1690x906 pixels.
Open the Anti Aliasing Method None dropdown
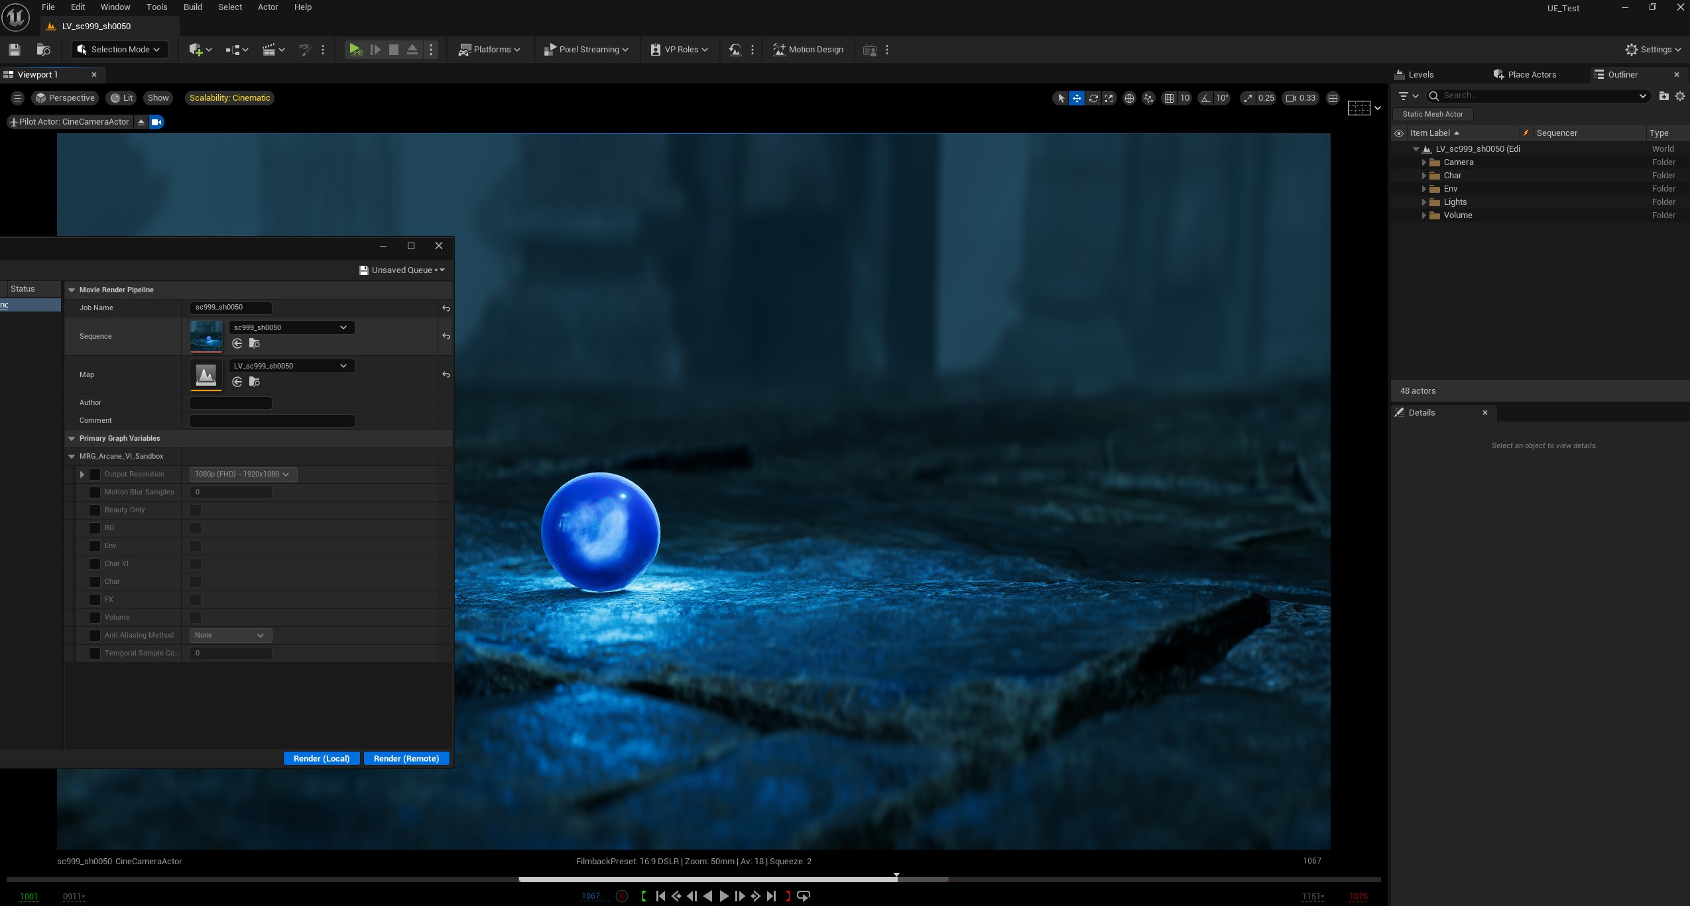[230, 636]
